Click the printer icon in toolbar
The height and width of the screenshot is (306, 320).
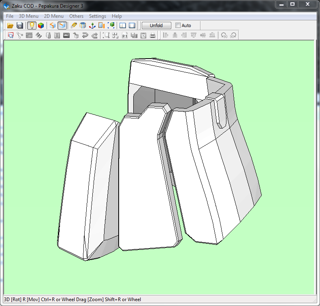[153, 36]
